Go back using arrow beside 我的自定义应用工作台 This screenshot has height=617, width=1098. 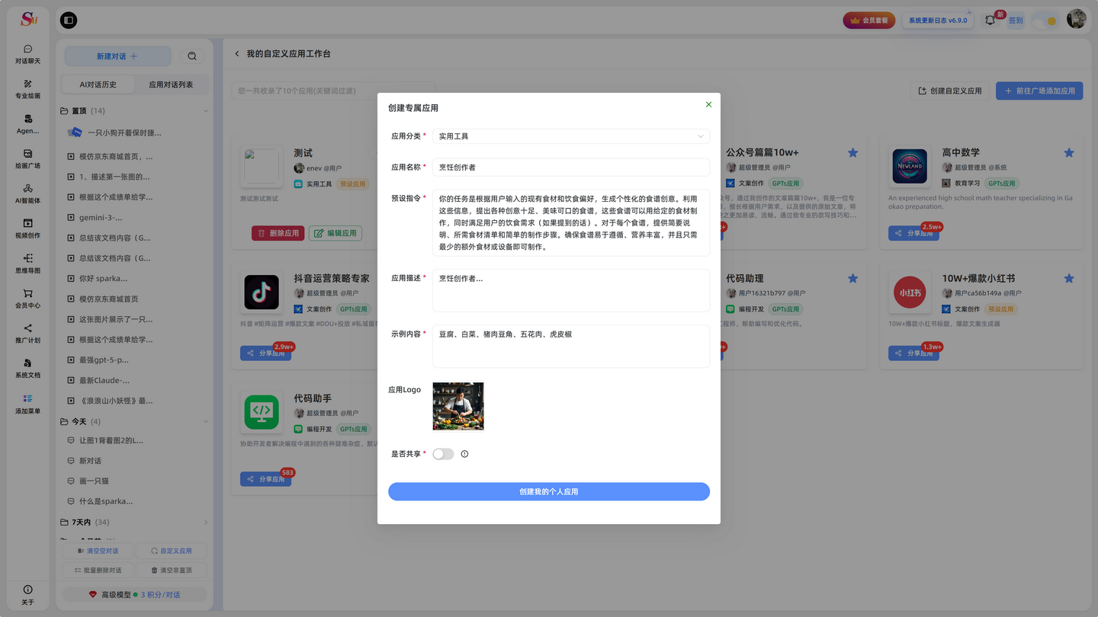236,54
